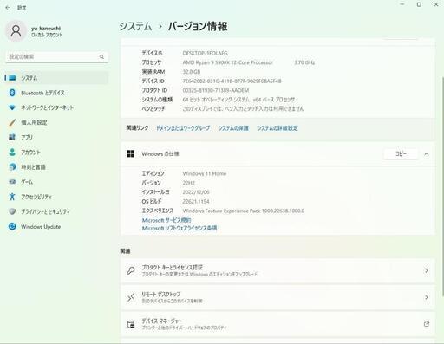Open the プロダクト キーとライセンス認証 chevron
444x344 pixels.
coord(427,270)
